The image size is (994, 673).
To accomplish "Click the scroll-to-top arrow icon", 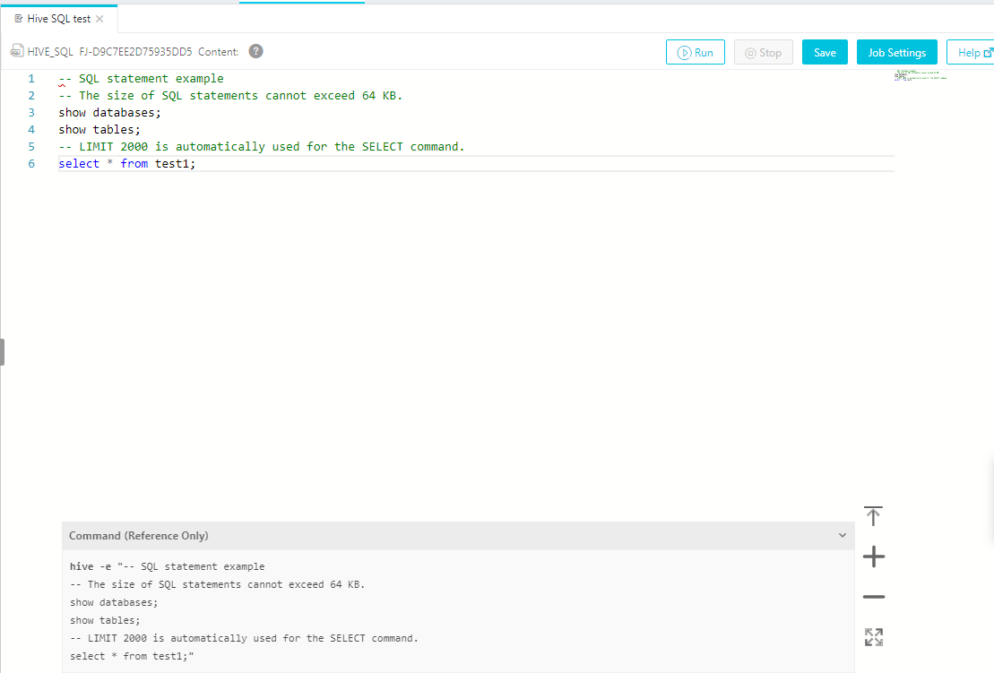I will click(x=874, y=516).
